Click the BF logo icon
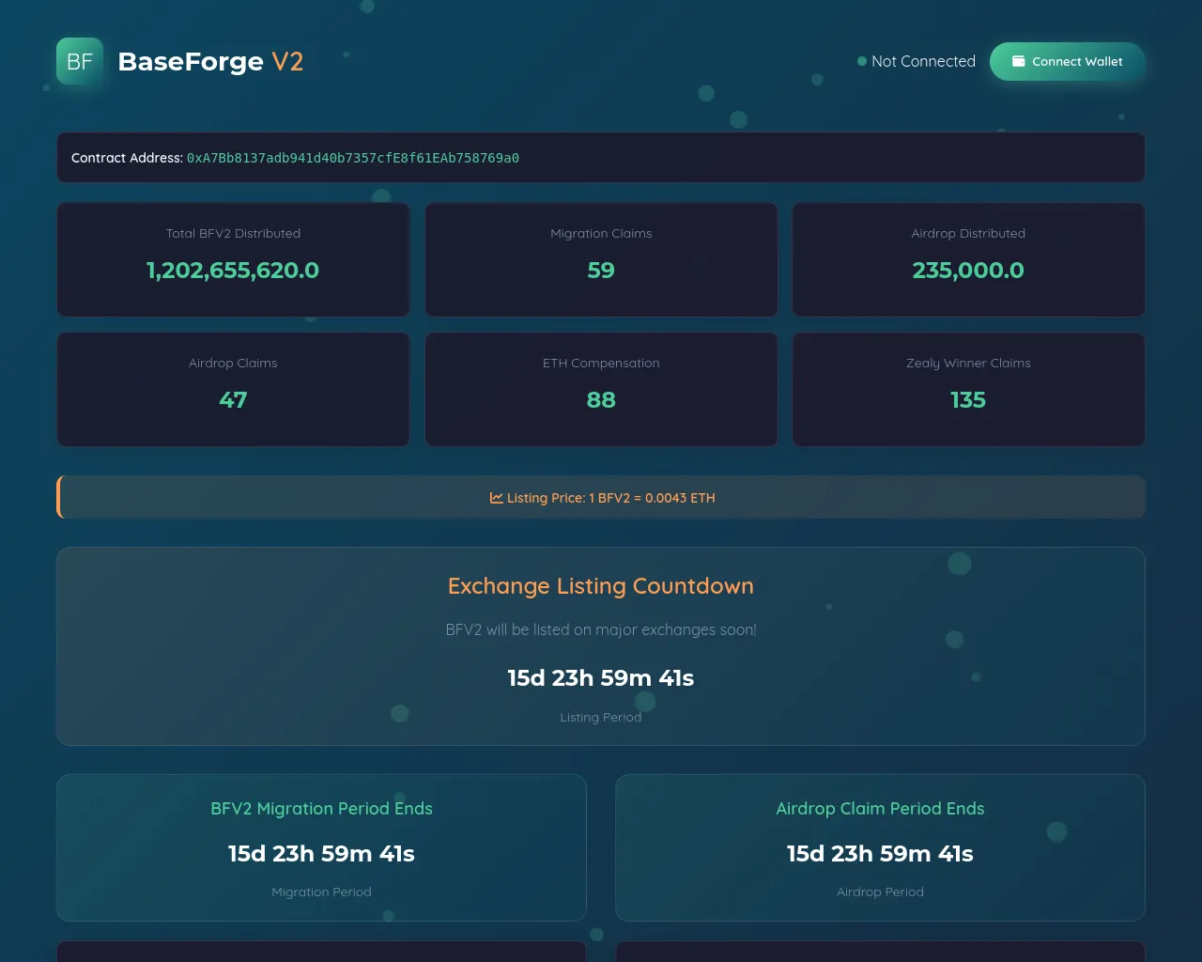 click(80, 61)
